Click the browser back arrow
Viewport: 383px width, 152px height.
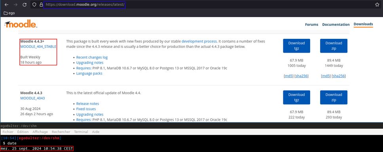7,5
